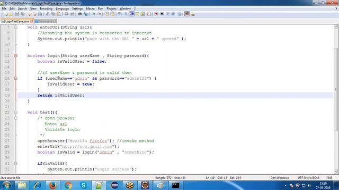Click the macro playback toolbar icon
This screenshot has height=190, width=339.
pyautogui.click(x=167, y=14)
